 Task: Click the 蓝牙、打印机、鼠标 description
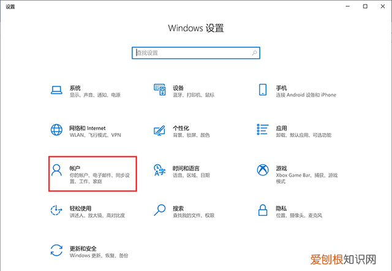click(194, 95)
